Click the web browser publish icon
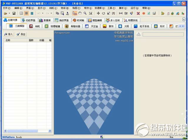The height and width of the screenshot is (140, 188). (178, 13)
